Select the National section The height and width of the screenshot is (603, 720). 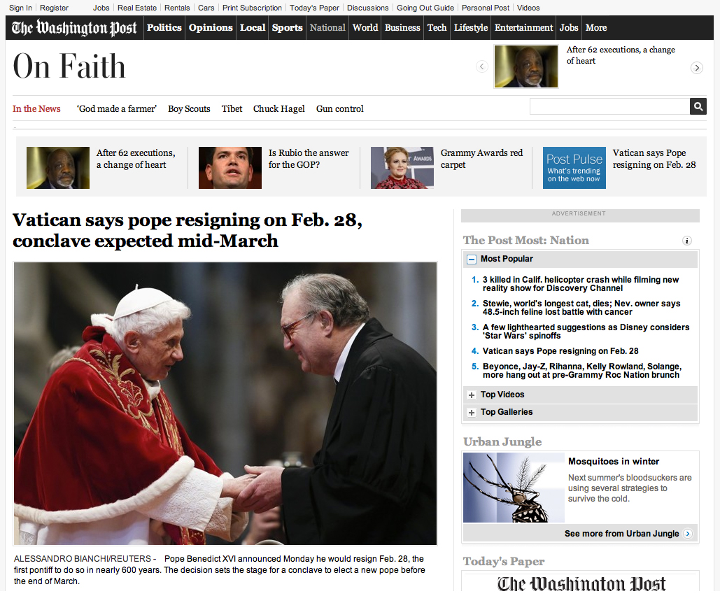[327, 27]
